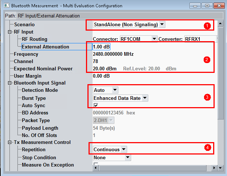227x176 pixels.
Task: Click the Frequency value 2480.0000000 MHz
Action: click(x=113, y=54)
